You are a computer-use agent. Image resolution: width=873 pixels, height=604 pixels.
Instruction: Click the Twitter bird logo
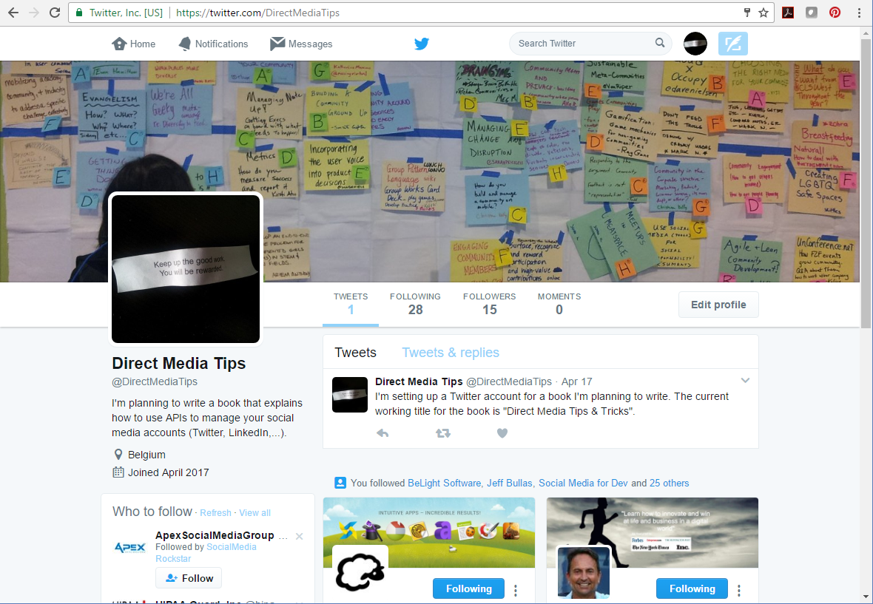(422, 44)
